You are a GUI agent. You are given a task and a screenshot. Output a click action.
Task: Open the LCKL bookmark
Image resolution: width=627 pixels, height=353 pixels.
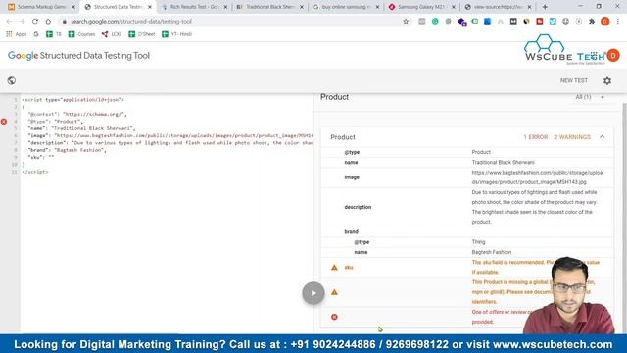point(112,34)
